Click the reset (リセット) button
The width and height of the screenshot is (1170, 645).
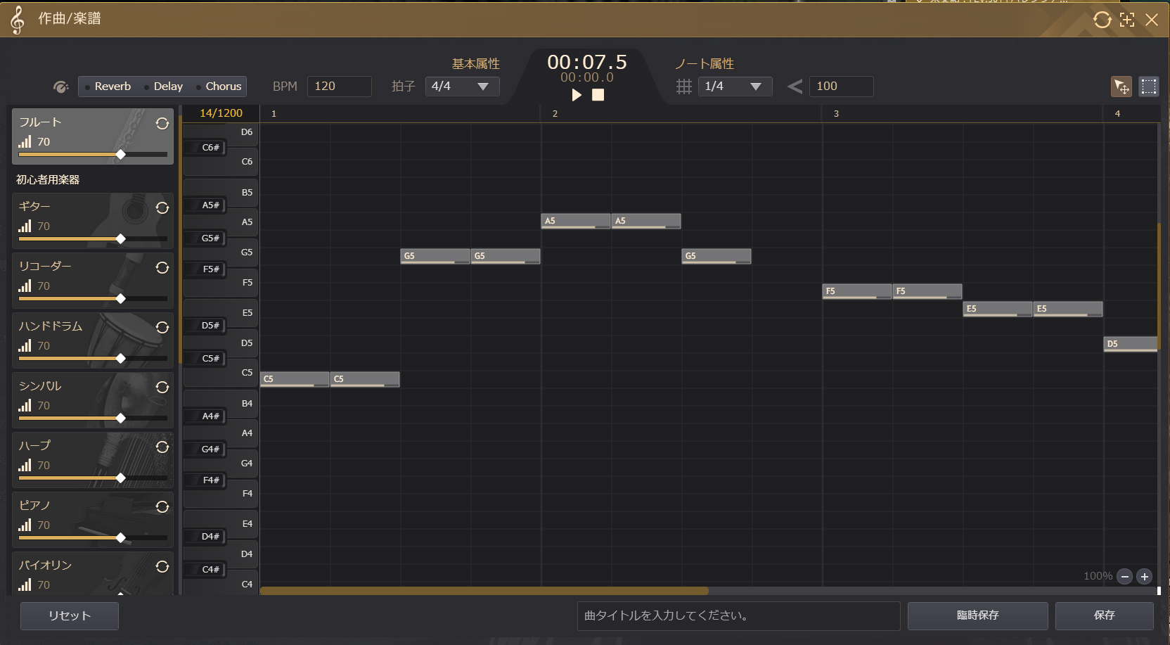(x=70, y=615)
